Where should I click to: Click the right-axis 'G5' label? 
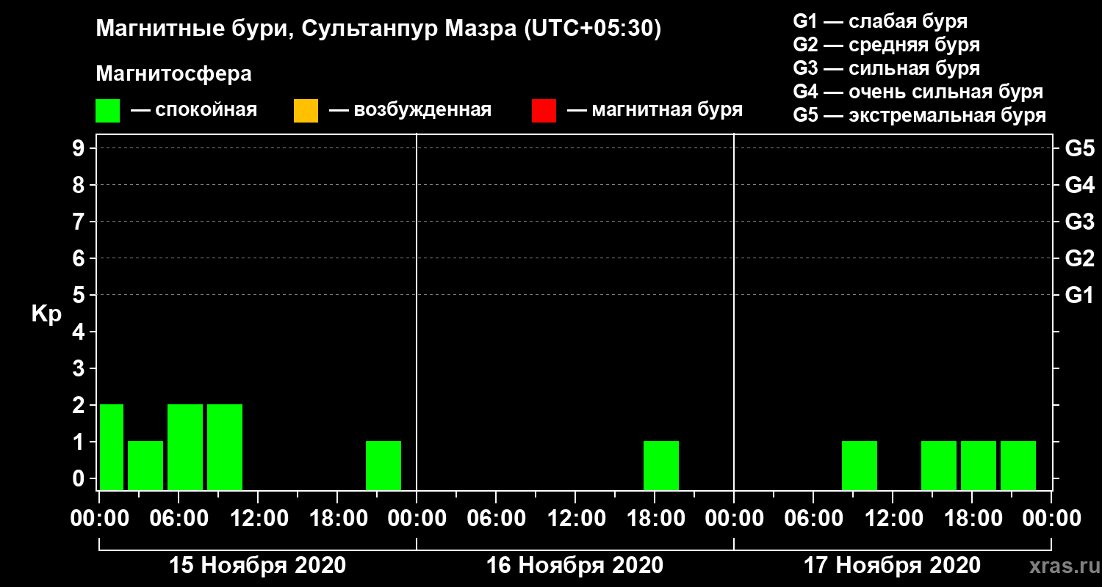click(1079, 149)
